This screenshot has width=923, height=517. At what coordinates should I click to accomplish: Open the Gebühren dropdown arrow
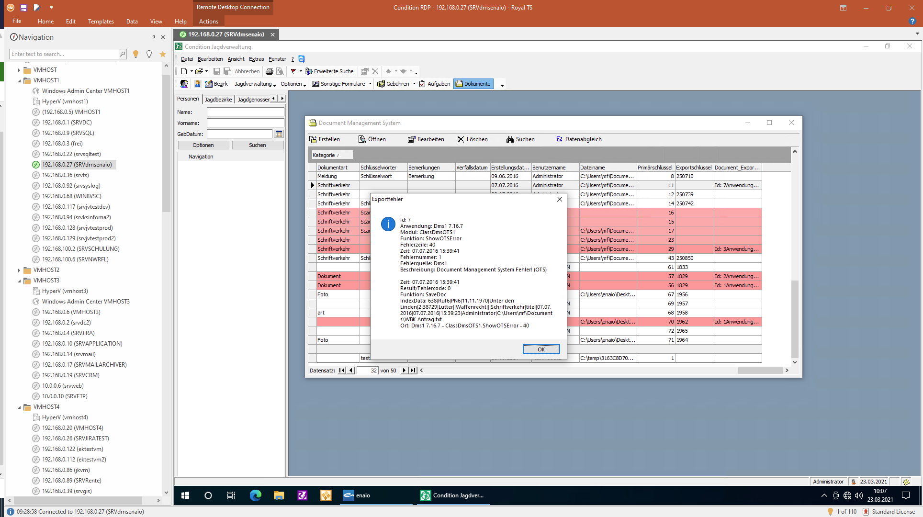coord(414,84)
